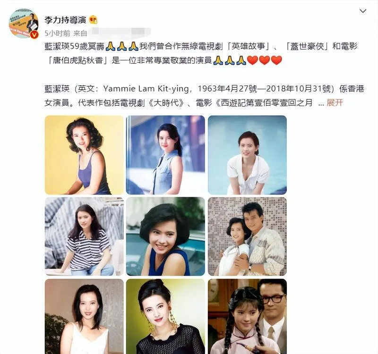This screenshot has height=354, width=378.
Task: Click the gold crown membership badge
Action: coord(93,20)
